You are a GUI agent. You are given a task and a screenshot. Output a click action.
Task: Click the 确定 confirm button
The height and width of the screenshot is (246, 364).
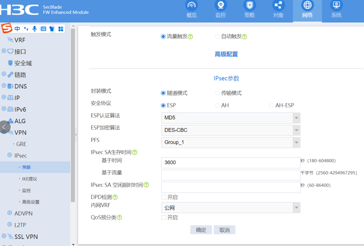201,230
